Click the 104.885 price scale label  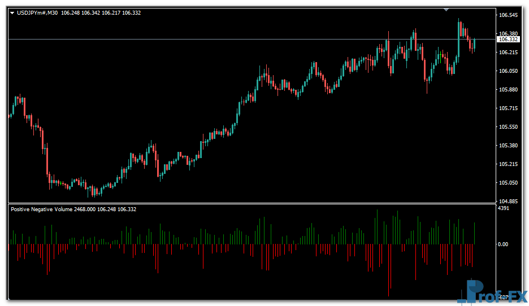(x=509, y=202)
